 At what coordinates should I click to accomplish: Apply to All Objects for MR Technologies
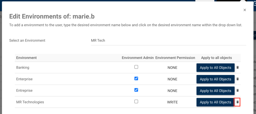point(215,102)
